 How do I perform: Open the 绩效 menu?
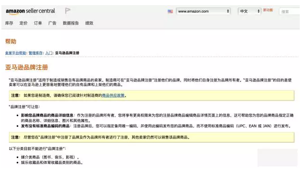click(x=90, y=23)
